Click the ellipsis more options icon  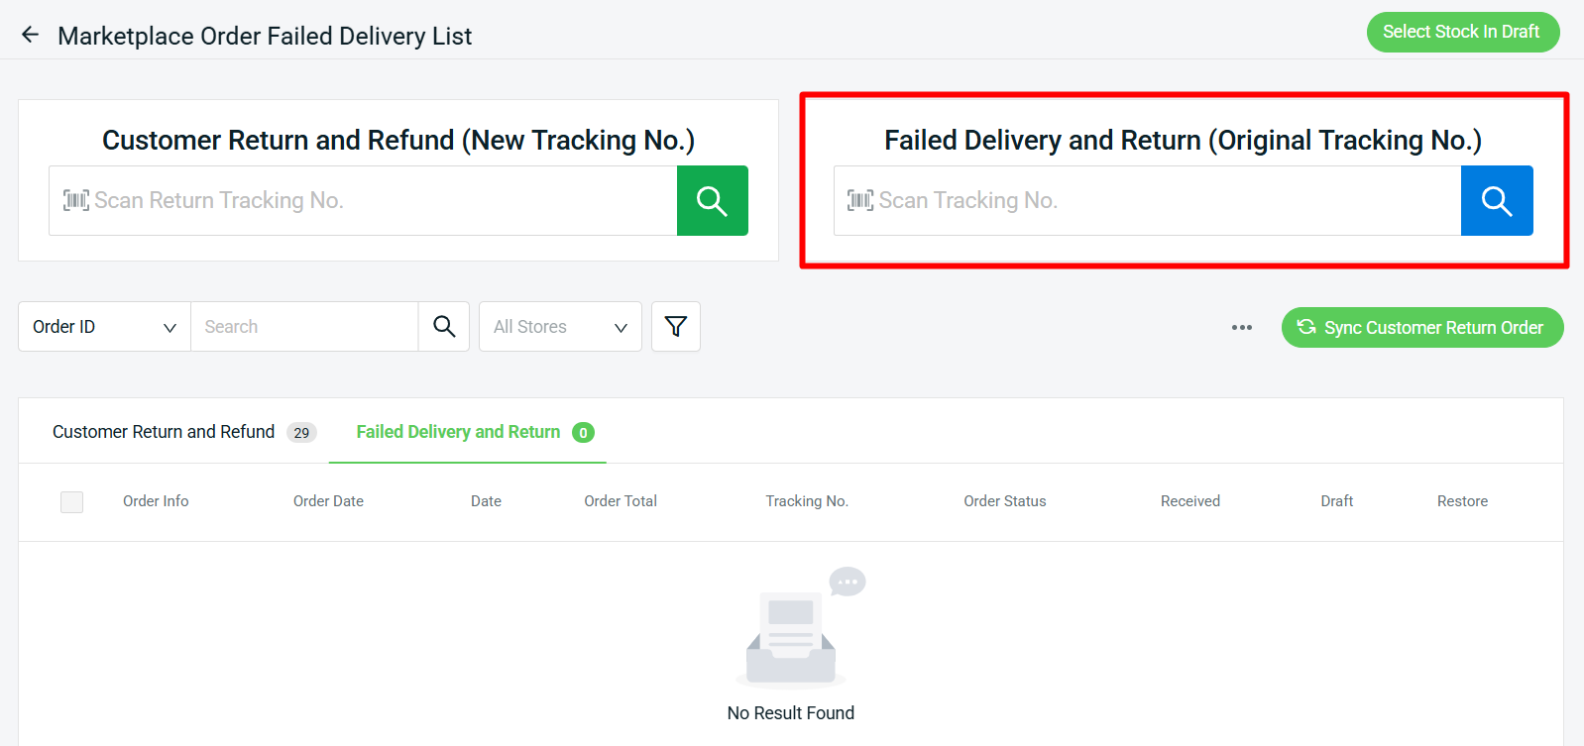(1241, 327)
